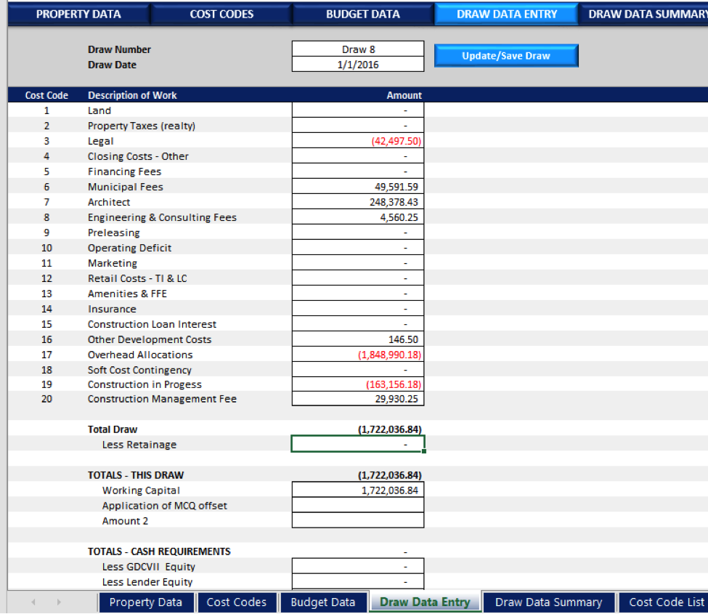Switch to the Budget Data tab
708x614 pixels.
362,13
